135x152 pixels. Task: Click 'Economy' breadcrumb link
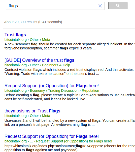[x=37, y=90]
